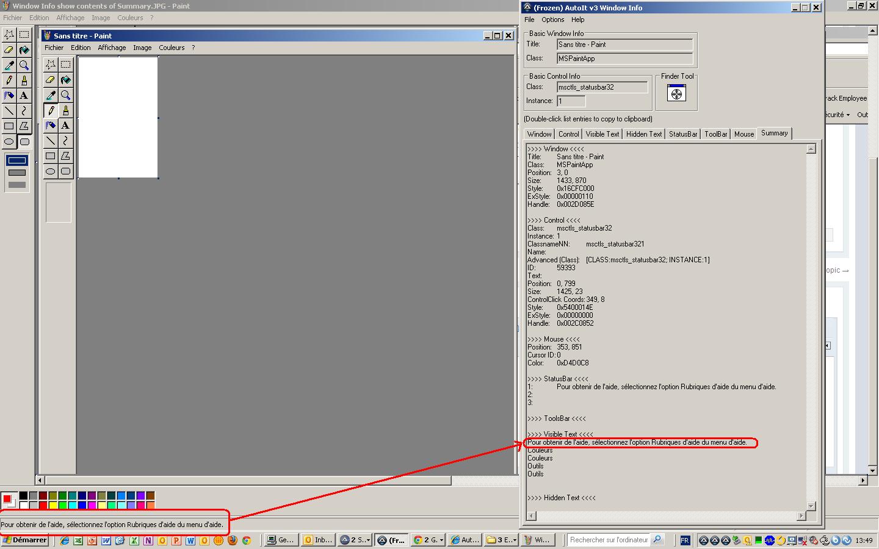Screen dimensions: 879x549
Task: Select Pencil tool in the 'Sans titre' Paint window
Action: point(51,110)
